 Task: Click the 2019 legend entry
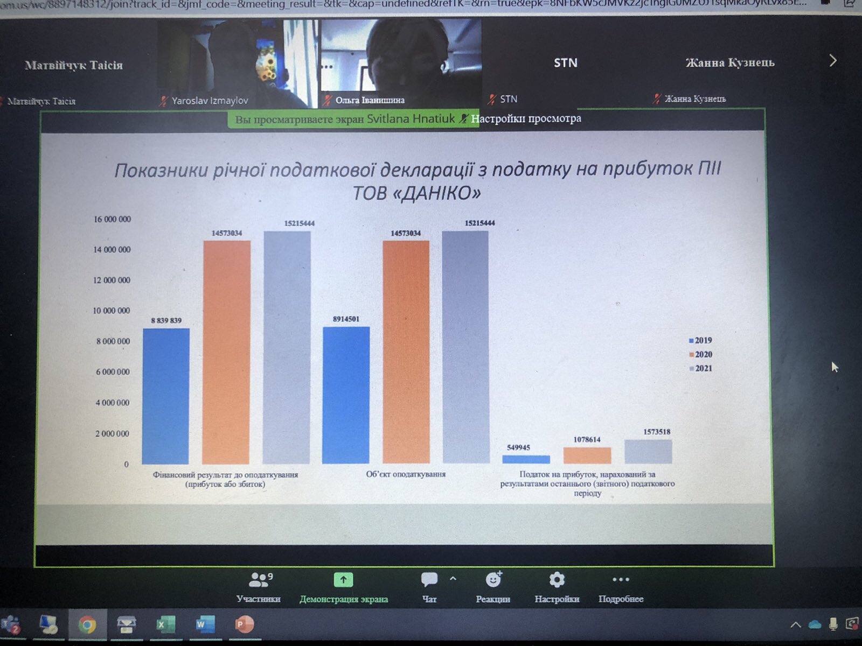coord(700,340)
